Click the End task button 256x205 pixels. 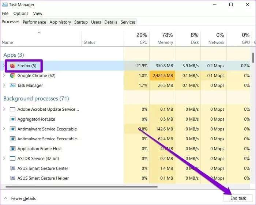coord(238,198)
